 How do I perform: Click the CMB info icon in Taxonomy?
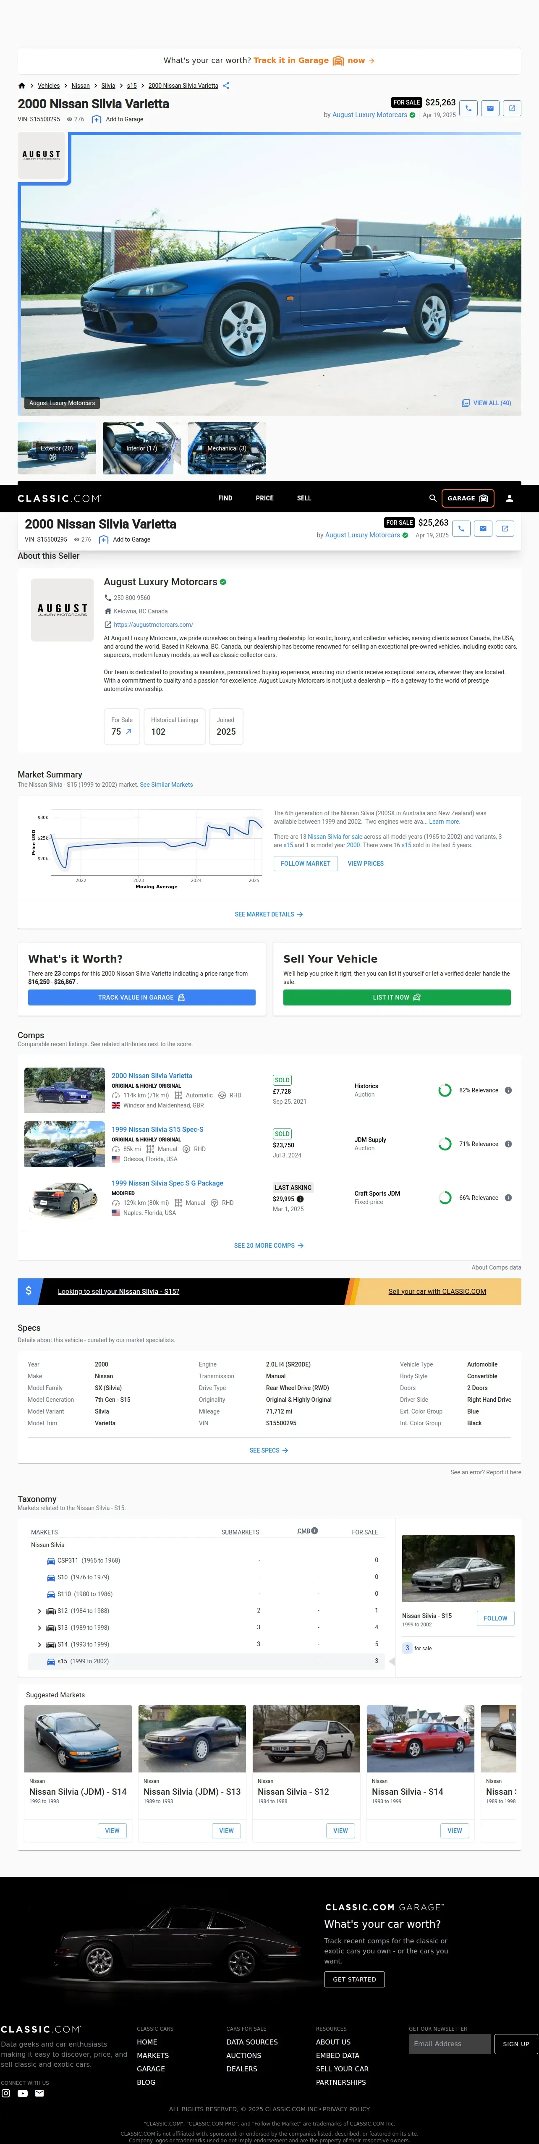click(314, 1531)
